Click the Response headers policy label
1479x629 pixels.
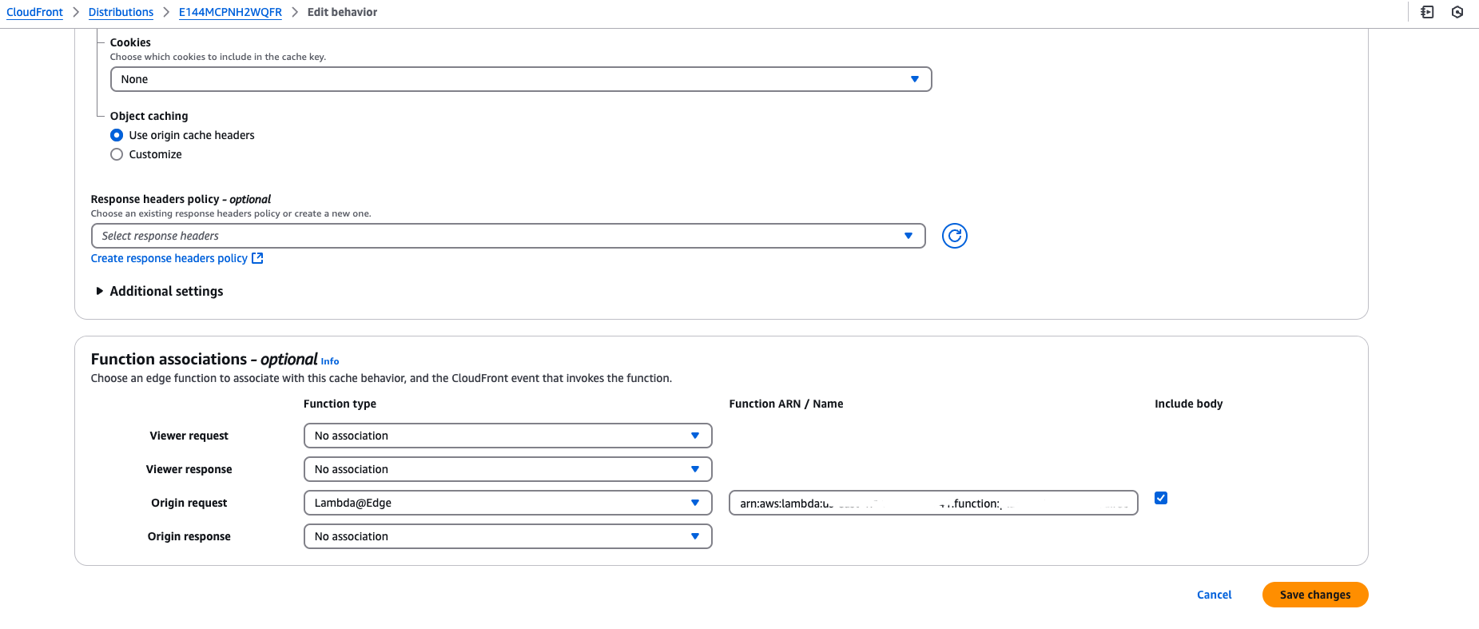181,199
